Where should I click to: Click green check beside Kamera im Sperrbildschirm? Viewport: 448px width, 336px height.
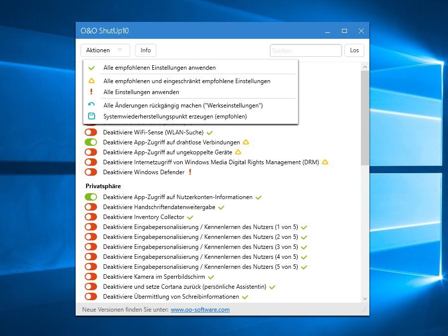pyautogui.click(x=211, y=277)
